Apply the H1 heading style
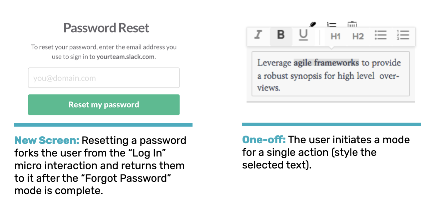 coord(335,36)
